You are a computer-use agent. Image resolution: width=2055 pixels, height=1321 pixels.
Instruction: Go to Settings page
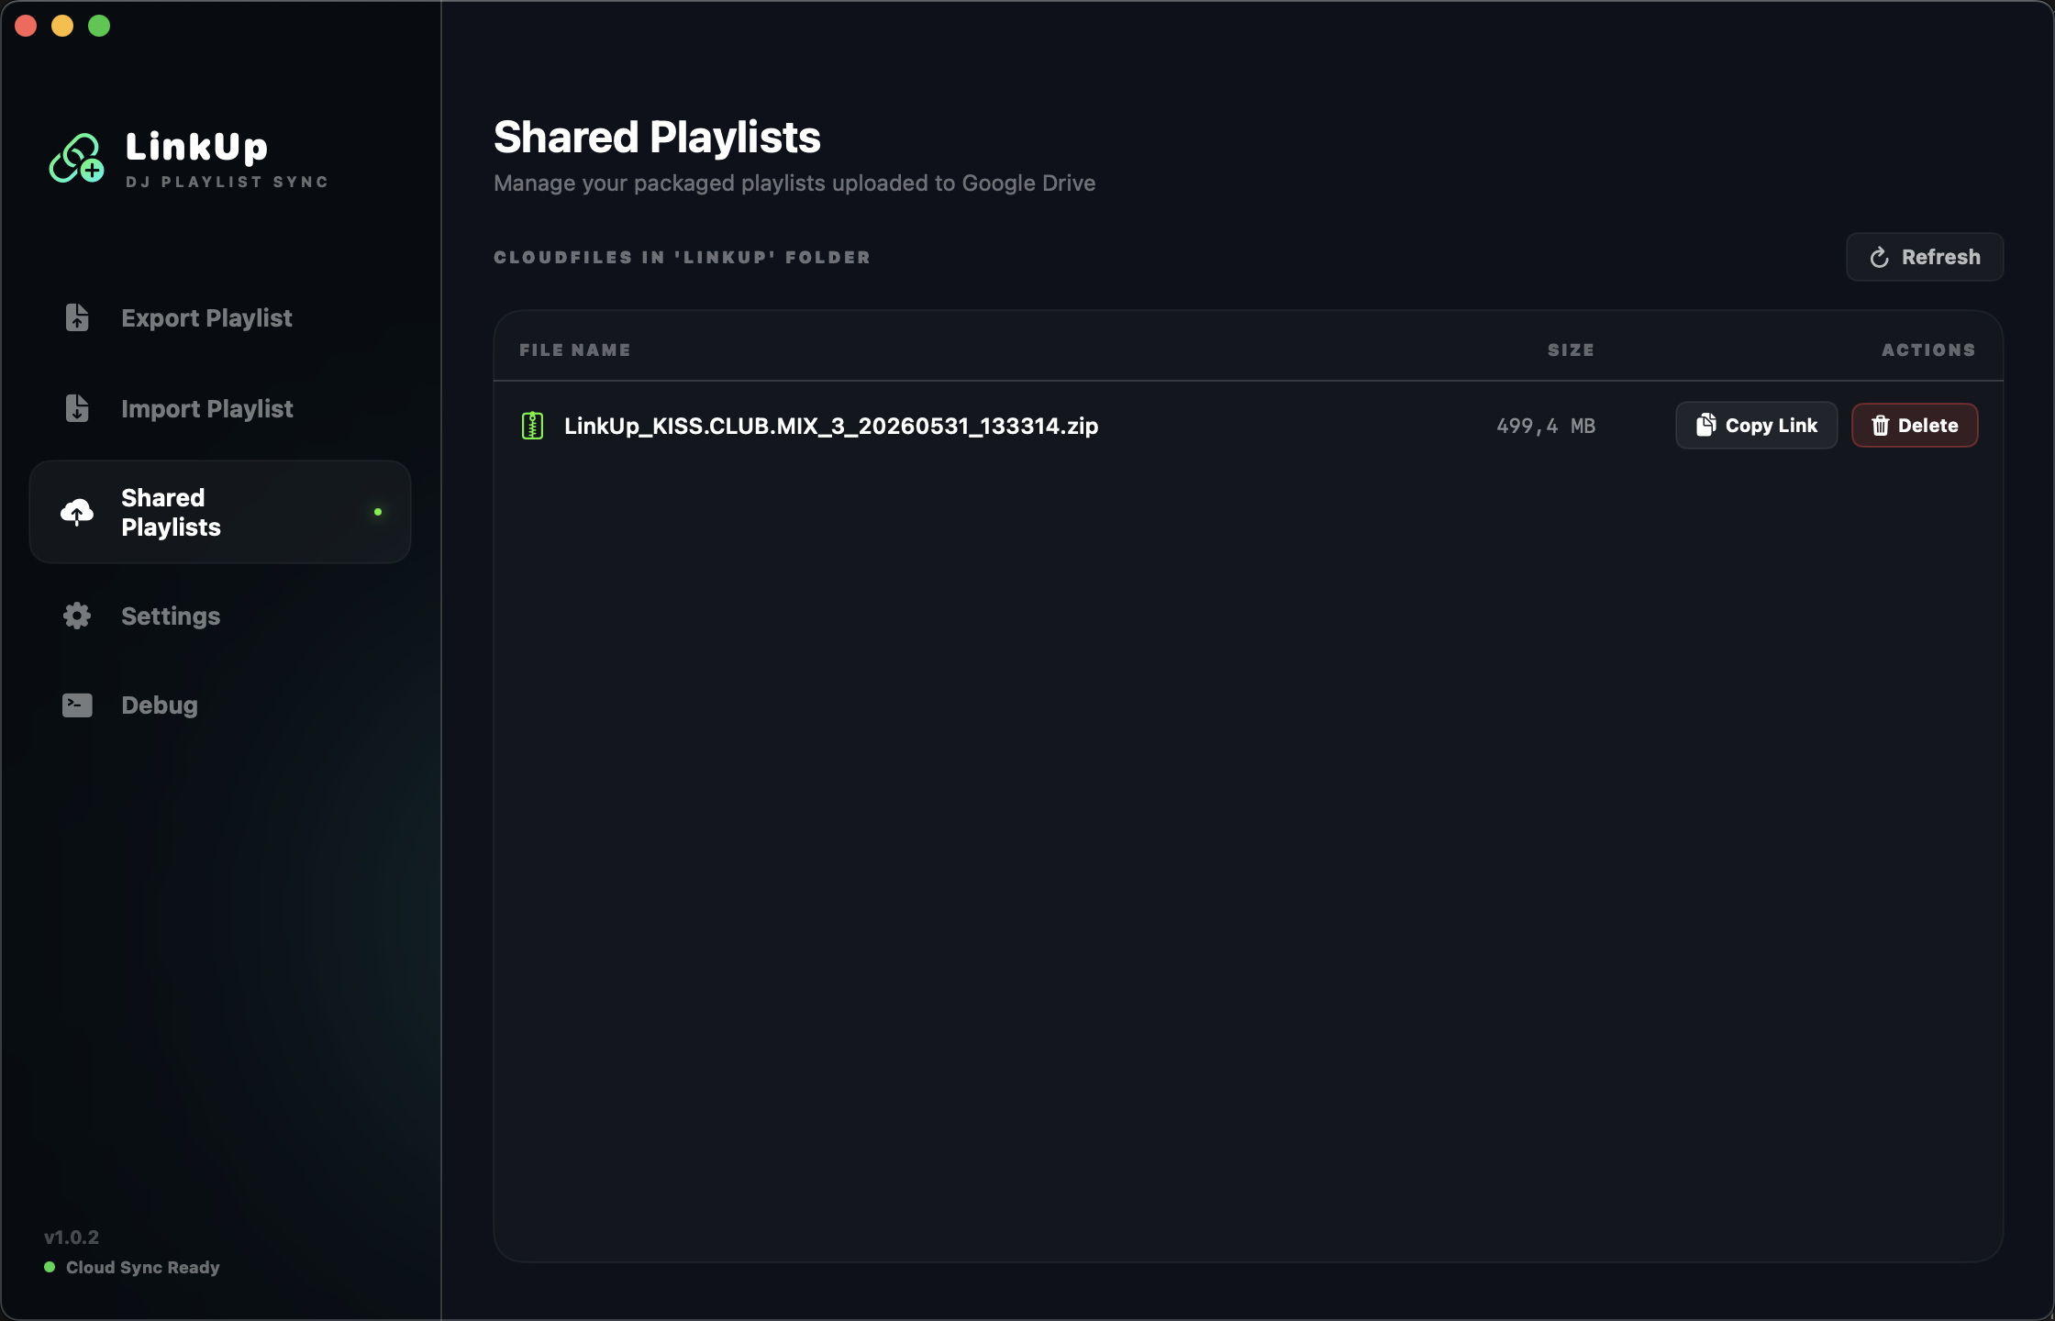tap(220, 616)
